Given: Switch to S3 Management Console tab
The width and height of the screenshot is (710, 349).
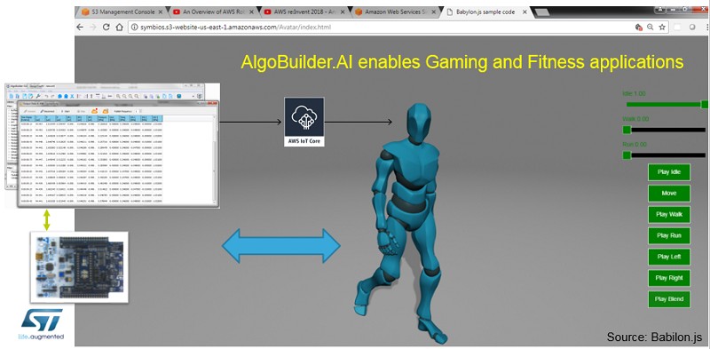Looking at the screenshot, I should coord(123,12).
